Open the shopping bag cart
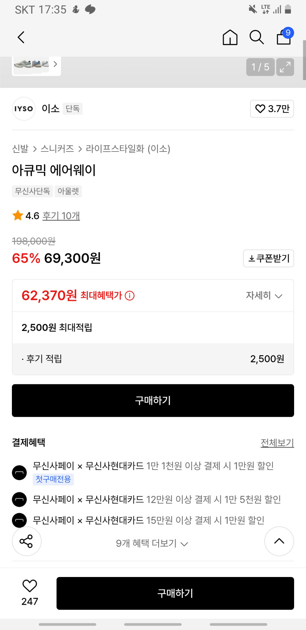The width and height of the screenshot is (306, 630). [x=284, y=37]
